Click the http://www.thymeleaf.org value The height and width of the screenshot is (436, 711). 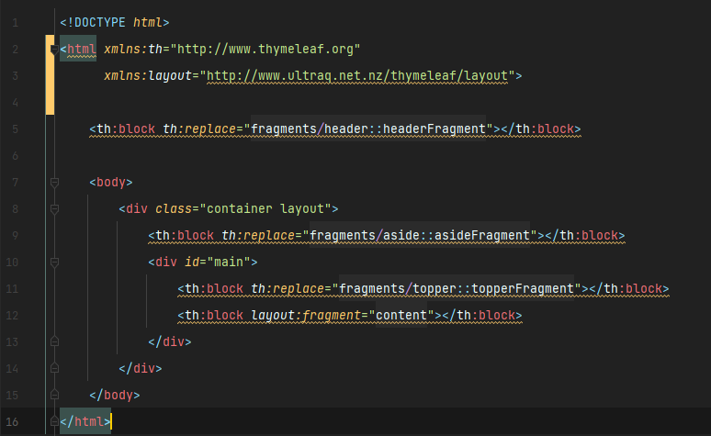tap(265, 49)
